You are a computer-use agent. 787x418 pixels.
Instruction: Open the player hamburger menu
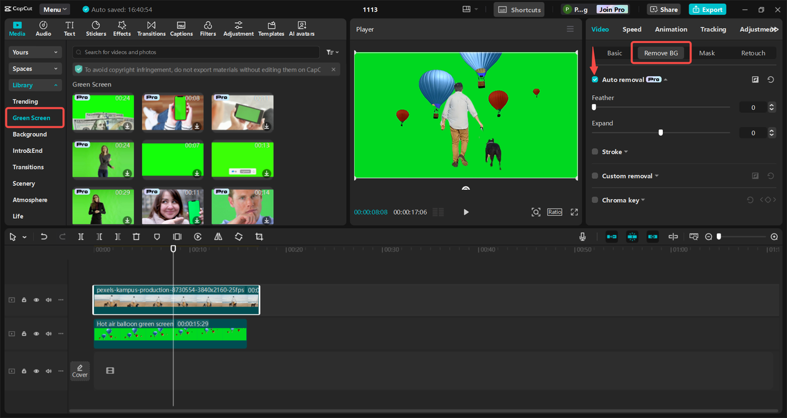pyautogui.click(x=570, y=29)
